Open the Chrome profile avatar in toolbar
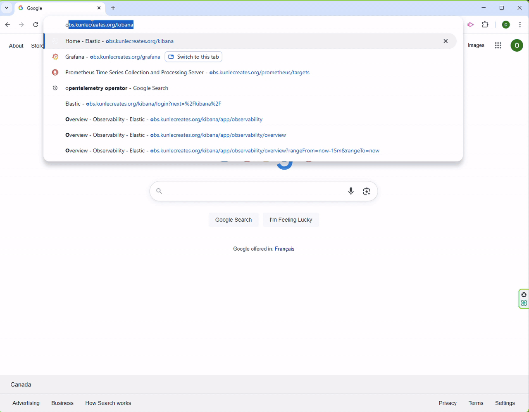529x412 pixels. pos(506,25)
